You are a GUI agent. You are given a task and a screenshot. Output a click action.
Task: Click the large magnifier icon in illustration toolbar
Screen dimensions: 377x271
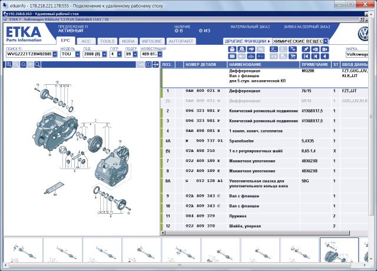click(x=37, y=64)
